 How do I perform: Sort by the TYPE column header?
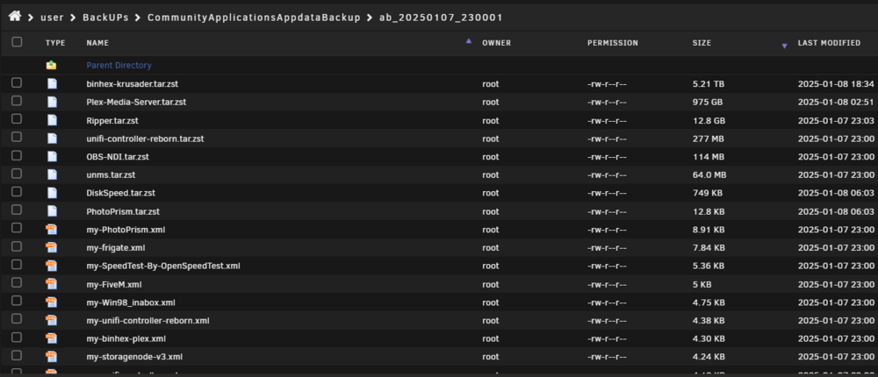55,43
